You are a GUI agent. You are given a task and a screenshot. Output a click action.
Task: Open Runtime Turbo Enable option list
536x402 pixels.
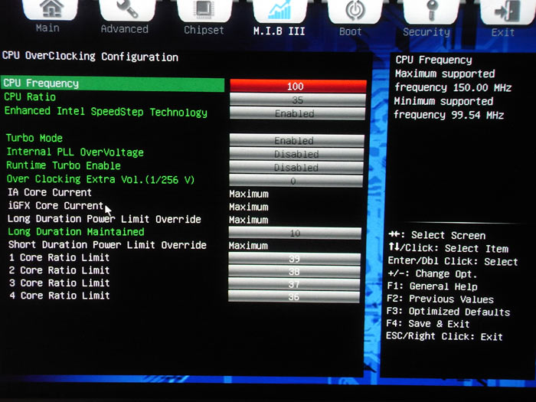pos(296,168)
